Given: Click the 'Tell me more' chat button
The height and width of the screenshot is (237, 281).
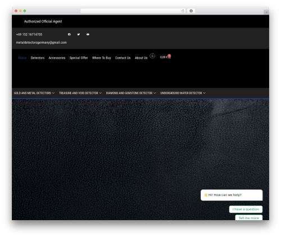Looking at the screenshot, I should pos(249,218).
